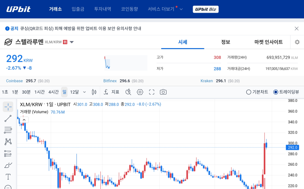Viewport: 304px width, 189px height.
Task: Select the 1초 timeframe
Action: [5, 92]
